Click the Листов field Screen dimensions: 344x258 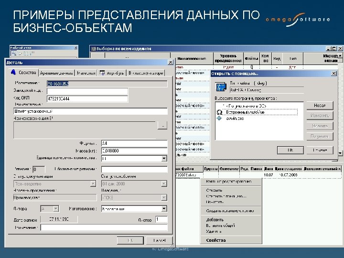[x=161, y=219]
